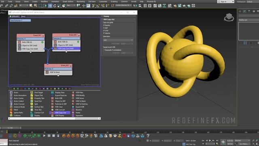
Task: Select the Notes operator
Action: [x=76, y=113]
